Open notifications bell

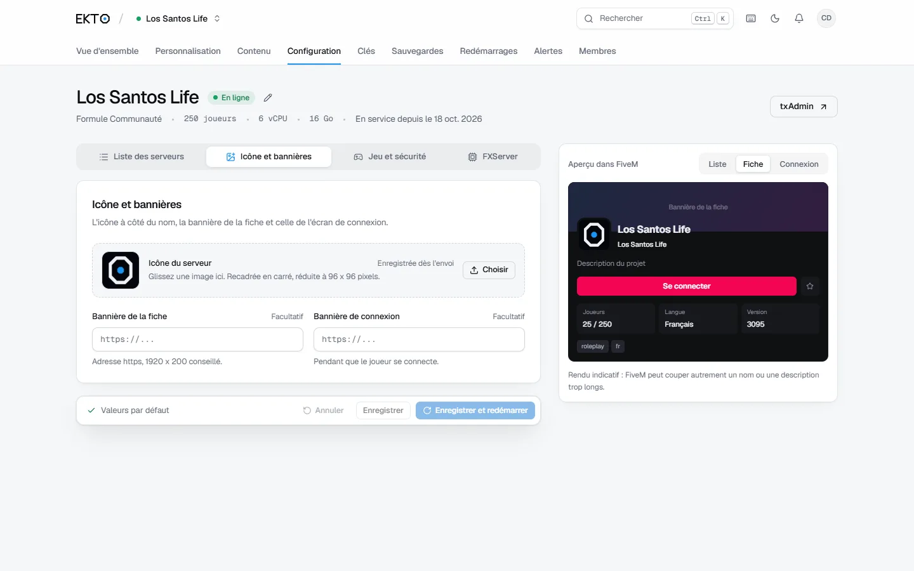coord(799,18)
